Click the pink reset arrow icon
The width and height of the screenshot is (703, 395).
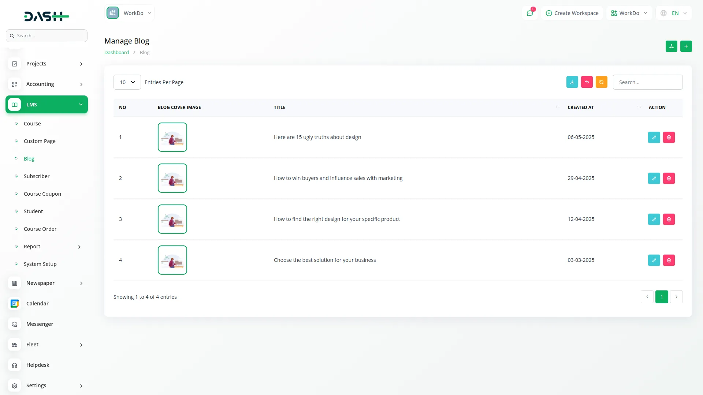point(587,82)
